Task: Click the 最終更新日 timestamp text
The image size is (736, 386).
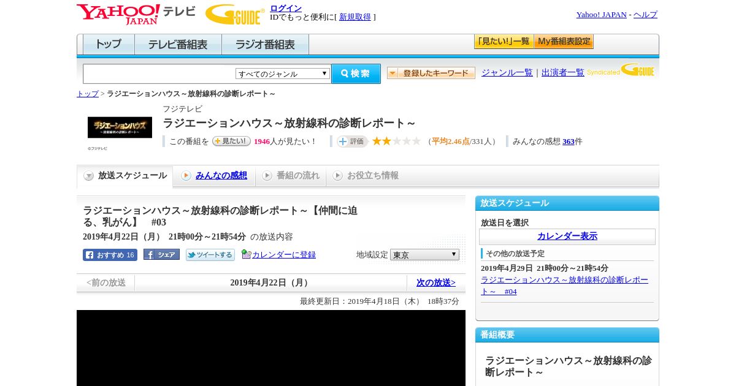Action: (380, 301)
